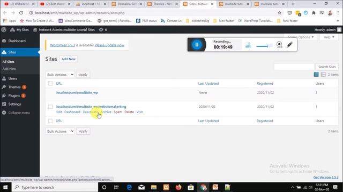This screenshot has width=343, height=192.
Task: Select All Sites submenu item
Action: [9, 62]
